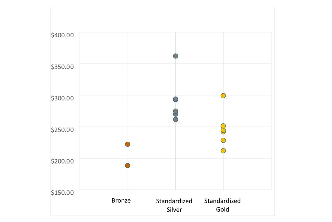The width and height of the screenshot is (332, 222).
Task: Click the Gold marker just above $250 gridline
Action: tap(223, 126)
